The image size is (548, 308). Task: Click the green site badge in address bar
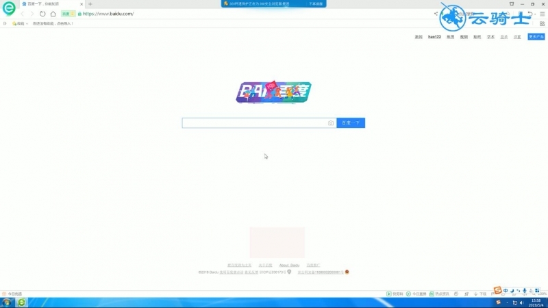click(68, 14)
